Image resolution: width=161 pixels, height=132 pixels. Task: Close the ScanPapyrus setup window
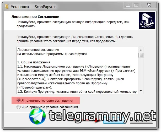coord(149,5)
